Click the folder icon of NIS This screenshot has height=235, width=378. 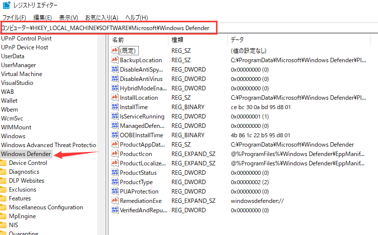[x=3, y=225]
